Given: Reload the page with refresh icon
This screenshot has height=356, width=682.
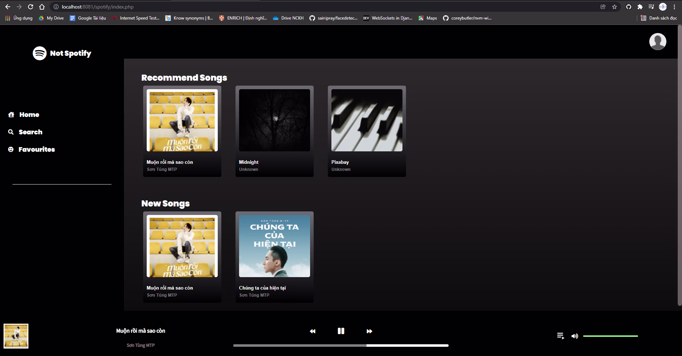Looking at the screenshot, I should (31, 7).
